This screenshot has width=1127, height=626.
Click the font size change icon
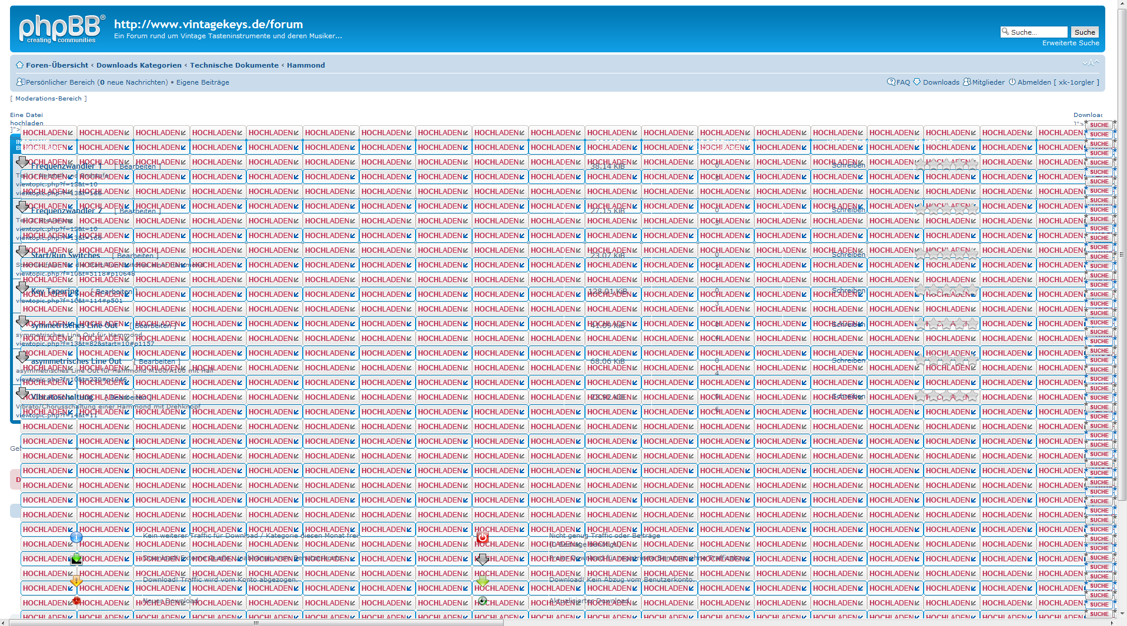pyautogui.click(x=1090, y=63)
